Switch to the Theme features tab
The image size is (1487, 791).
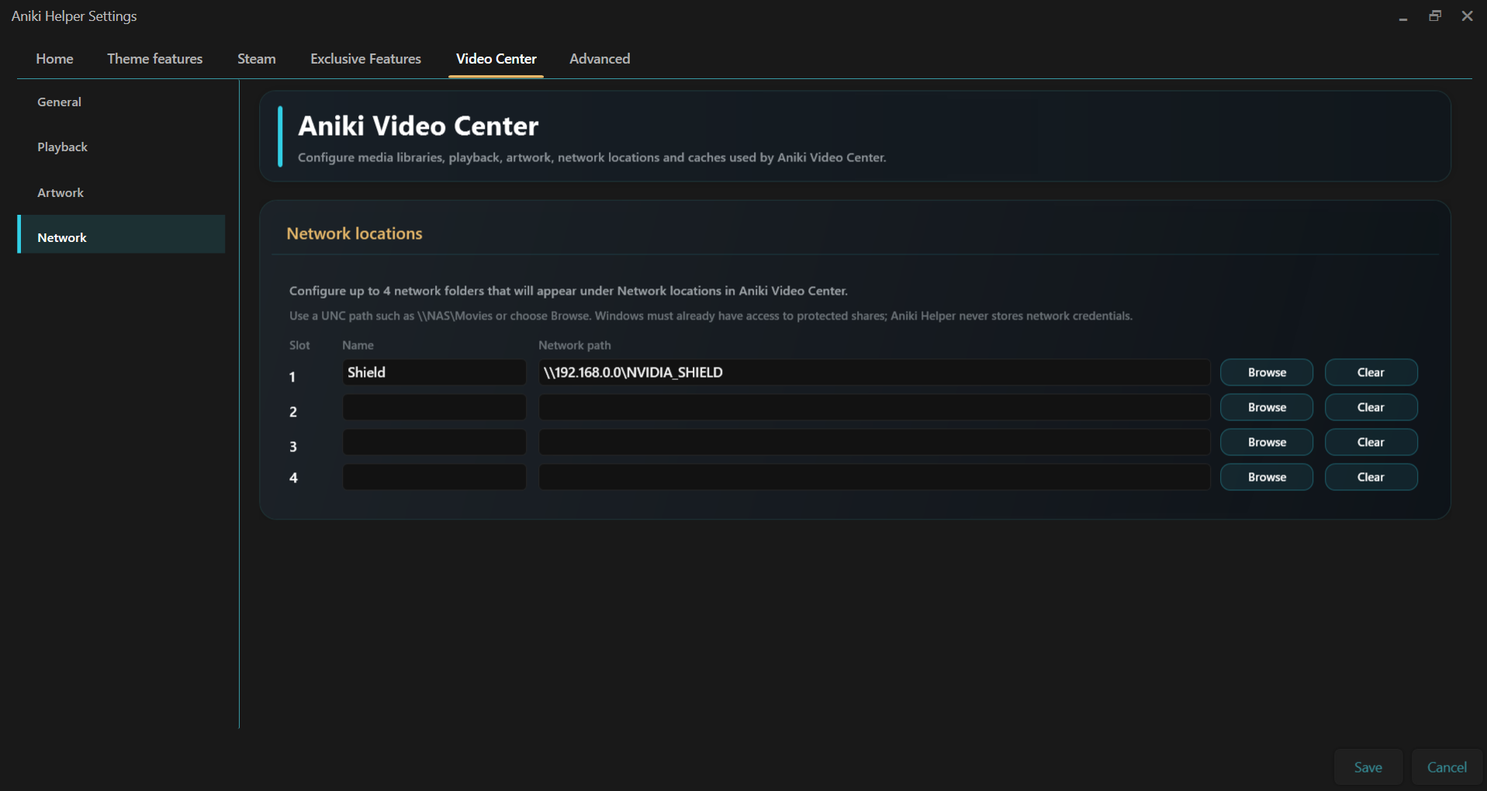155,59
